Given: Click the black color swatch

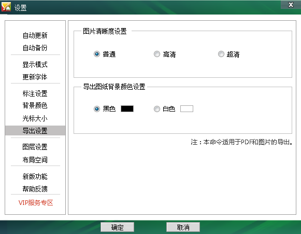Looking at the screenshot, I should 127,108.
